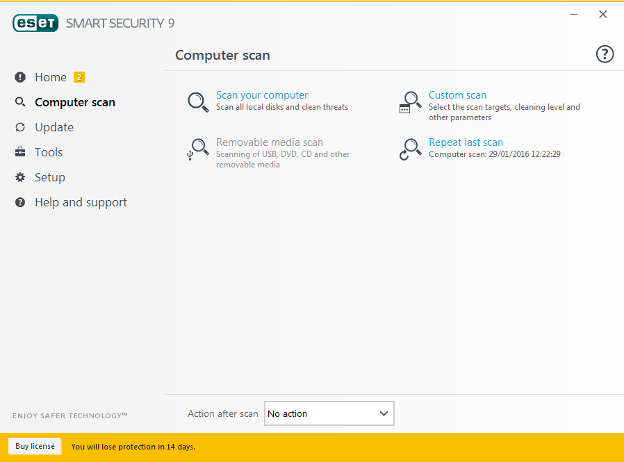Viewport: 624px width, 462px height.
Task: Click the Removable media scan link
Action: coord(270,142)
